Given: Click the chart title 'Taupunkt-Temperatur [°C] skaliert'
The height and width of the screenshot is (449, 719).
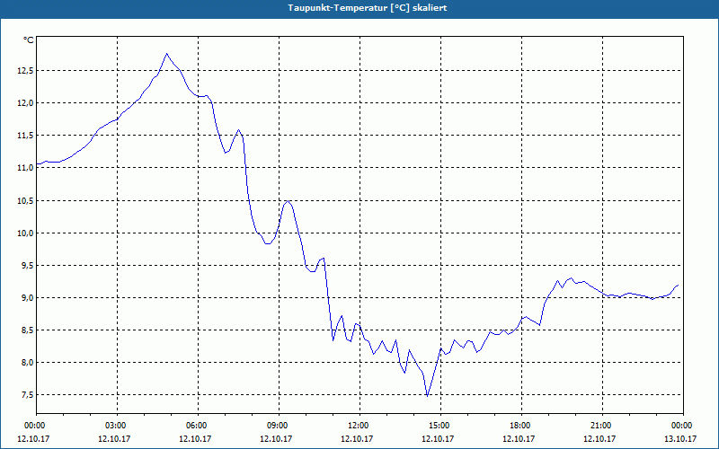Looking at the screenshot, I should point(368,8).
